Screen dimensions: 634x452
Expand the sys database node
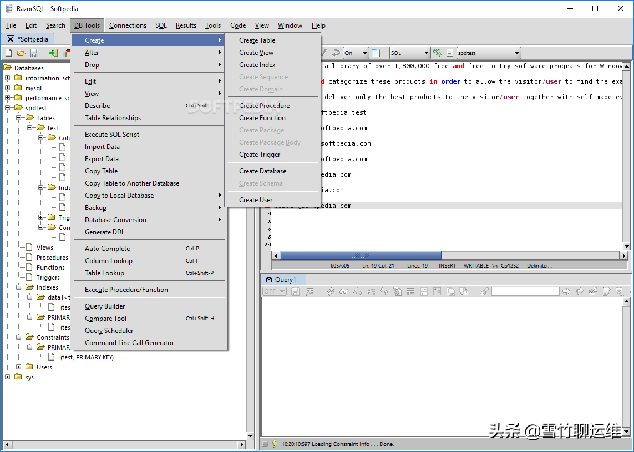coord(8,377)
